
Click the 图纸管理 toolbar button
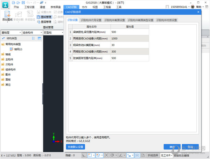[x=44, y=17]
